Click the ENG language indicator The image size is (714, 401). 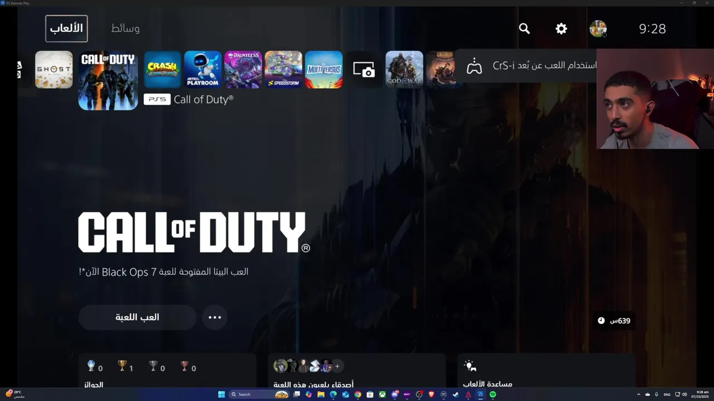667,394
